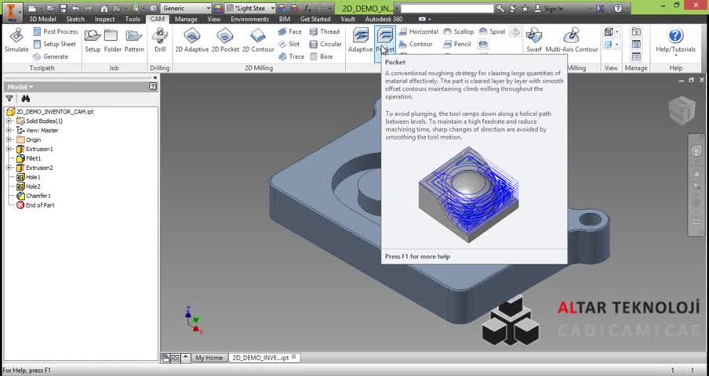This screenshot has width=709, height=376.
Task: Generate a Setup Sheet
Action: point(54,44)
